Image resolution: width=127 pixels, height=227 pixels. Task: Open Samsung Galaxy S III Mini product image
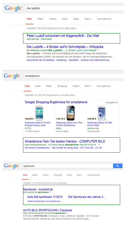click(39, 113)
